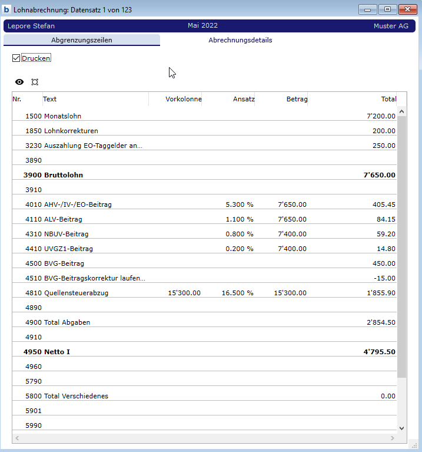Maximize the Lohnabrechnung window

tap(387, 9)
